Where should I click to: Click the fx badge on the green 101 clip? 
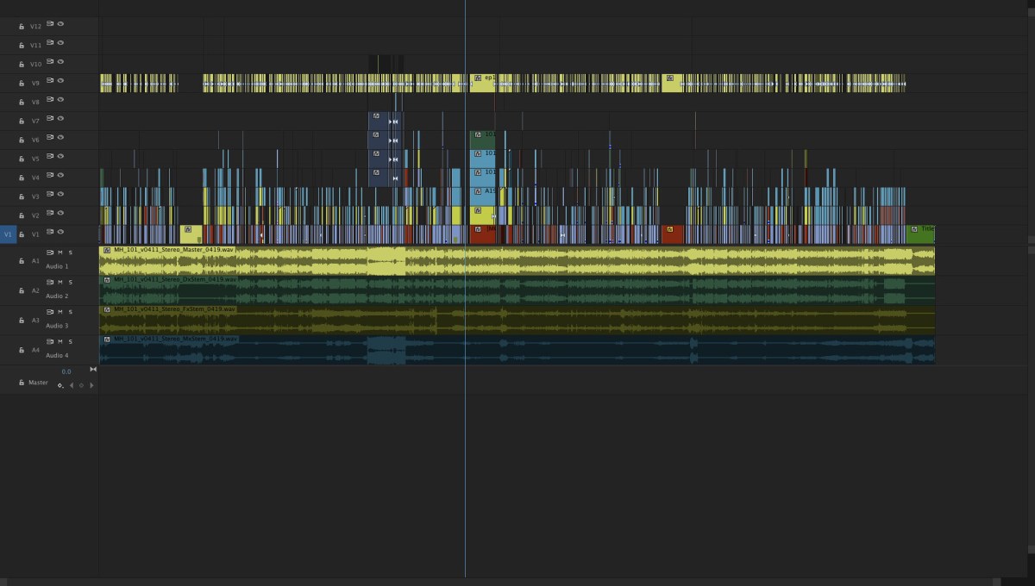point(478,134)
